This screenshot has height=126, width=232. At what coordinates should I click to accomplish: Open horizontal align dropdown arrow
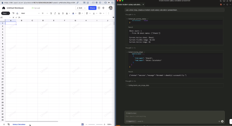pyautogui.click(x=90, y=13)
